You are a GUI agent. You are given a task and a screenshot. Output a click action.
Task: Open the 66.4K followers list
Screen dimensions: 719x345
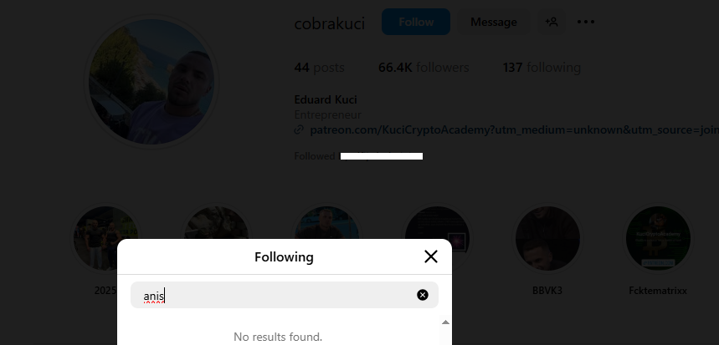click(424, 68)
